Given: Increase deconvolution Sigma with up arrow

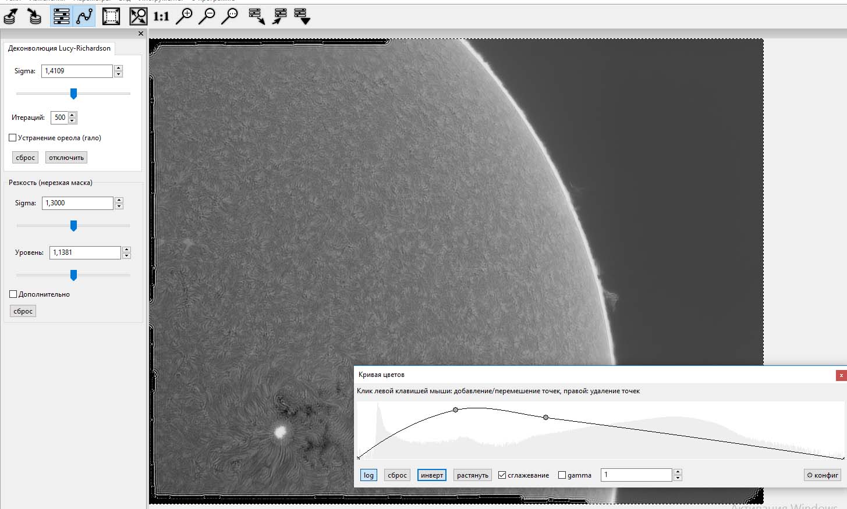Looking at the screenshot, I should (119, 68).
